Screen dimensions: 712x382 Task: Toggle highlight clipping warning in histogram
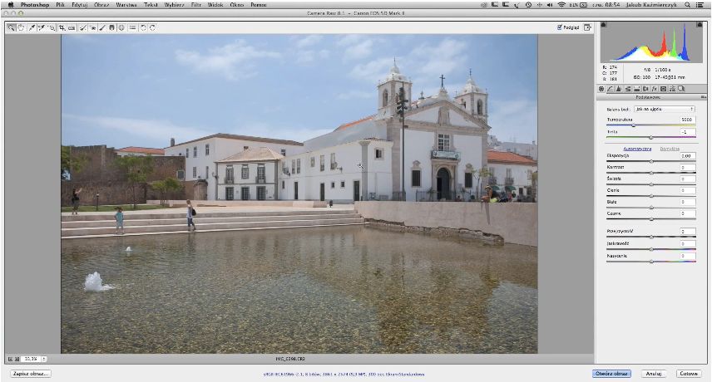coord(700,24)
